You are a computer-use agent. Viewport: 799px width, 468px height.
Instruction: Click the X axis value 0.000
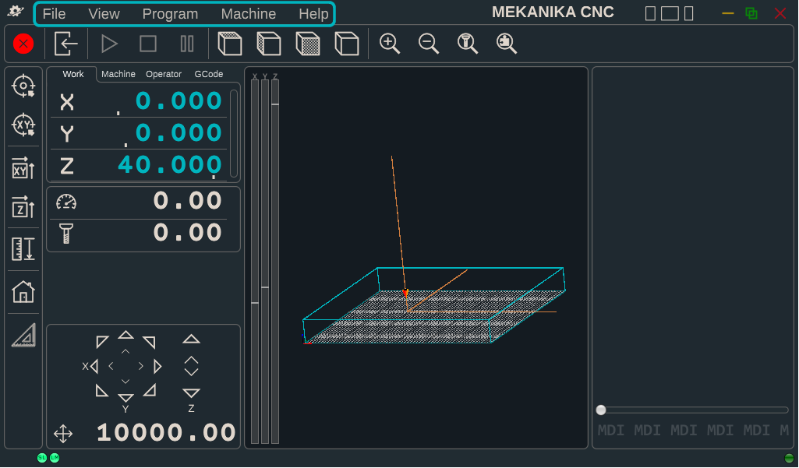pos(179,100)
